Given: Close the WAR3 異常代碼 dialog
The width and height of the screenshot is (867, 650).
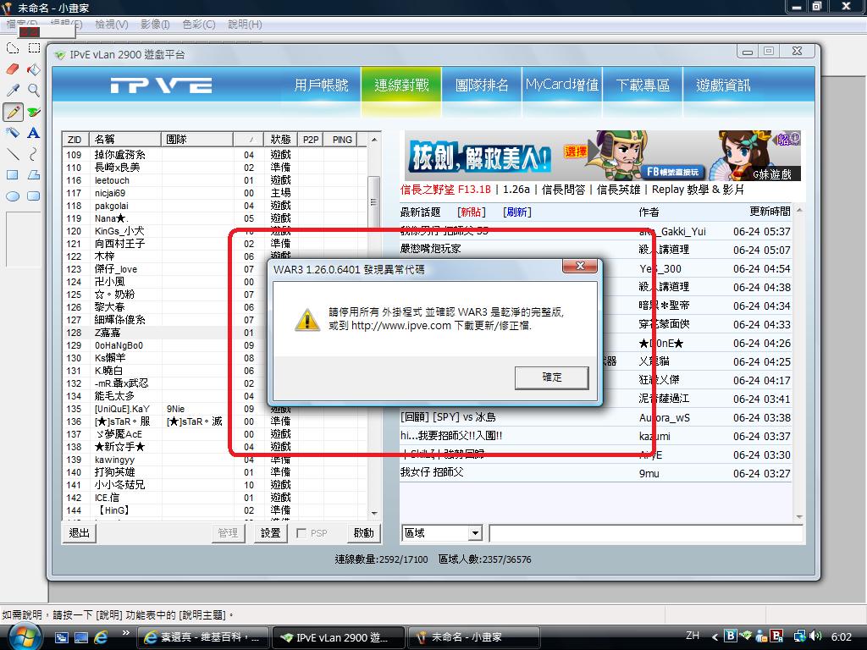Looking at the screenshot, I should point(579,266).
